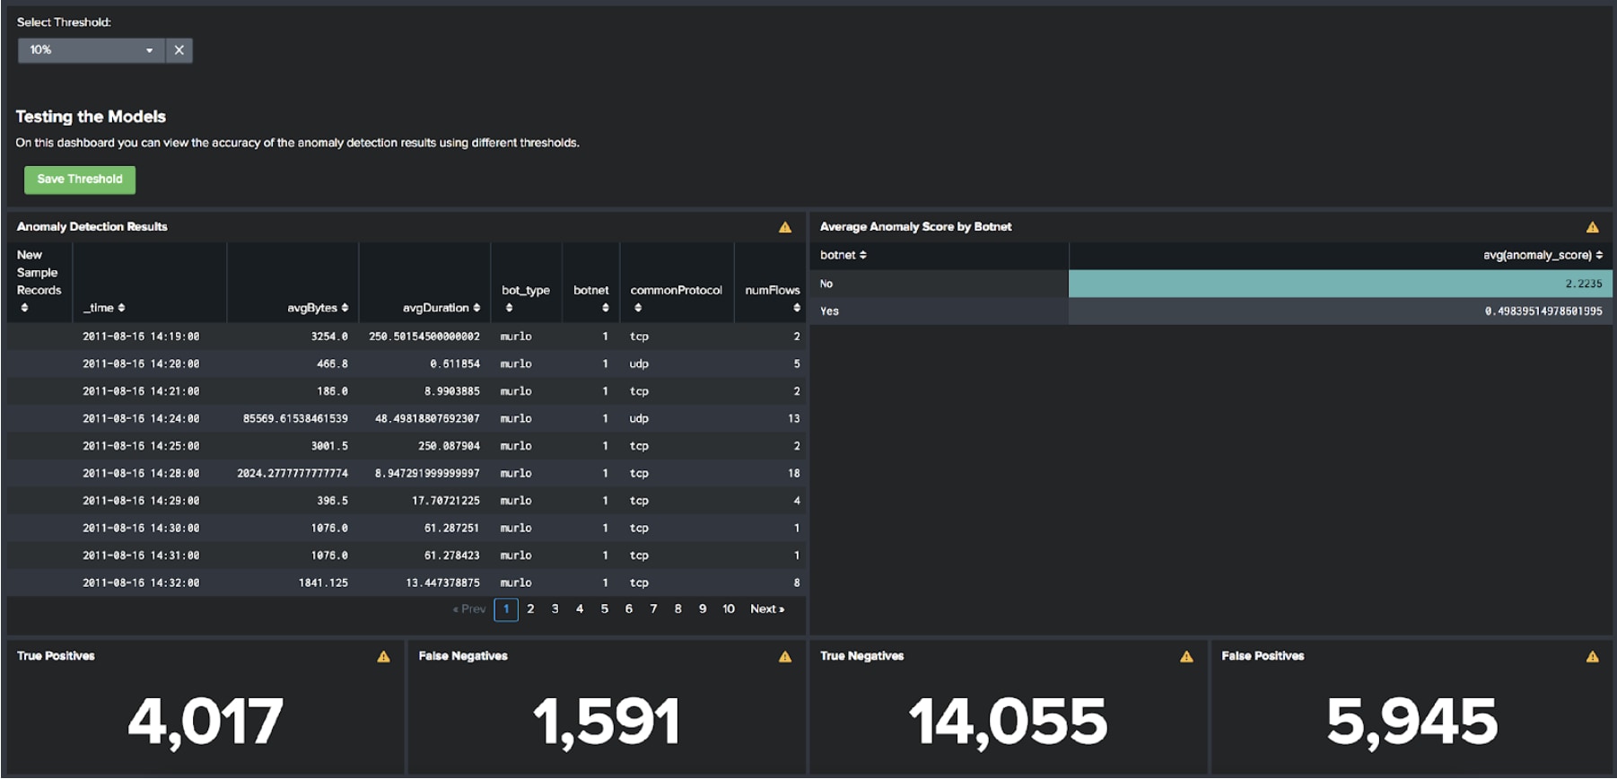Go to page 2 of results

tap(530, 609)
